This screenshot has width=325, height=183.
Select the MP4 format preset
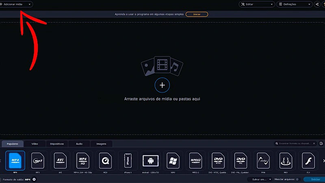(x=15, y=161)
